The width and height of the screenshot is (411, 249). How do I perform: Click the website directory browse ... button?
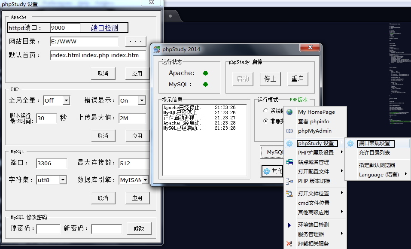click(x=136, y=41)
